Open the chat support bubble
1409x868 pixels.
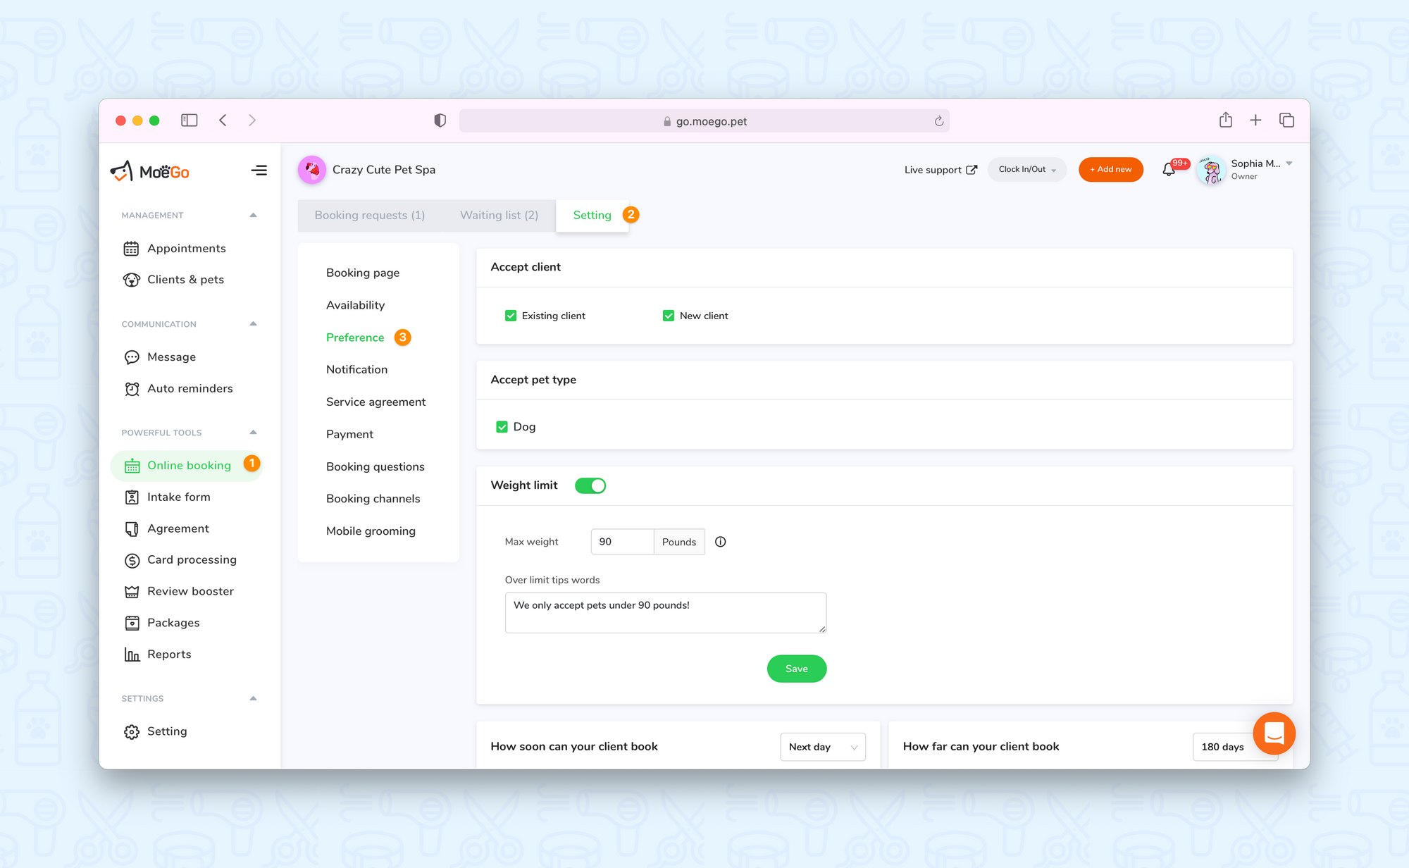[x=1274, y=733]
